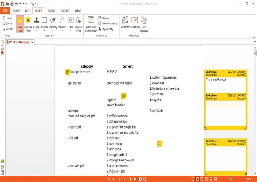Select the Whiteout tool

click(135, 23)
